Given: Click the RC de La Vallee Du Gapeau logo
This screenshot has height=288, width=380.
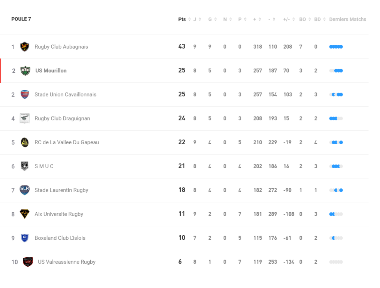Looking at the screenshot, I should pyautogui.click(x=25, y=142).
